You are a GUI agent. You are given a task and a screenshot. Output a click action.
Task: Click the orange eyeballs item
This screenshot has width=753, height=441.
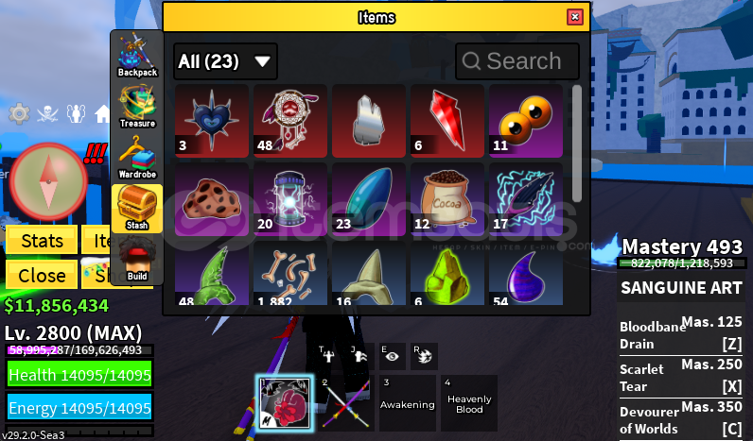pos(526,121)
